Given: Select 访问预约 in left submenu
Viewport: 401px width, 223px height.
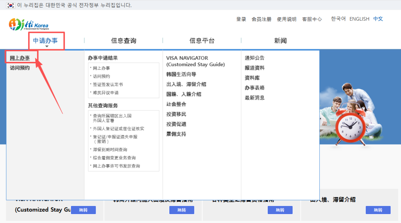Looking at the screenshot, I should [20, 68].
